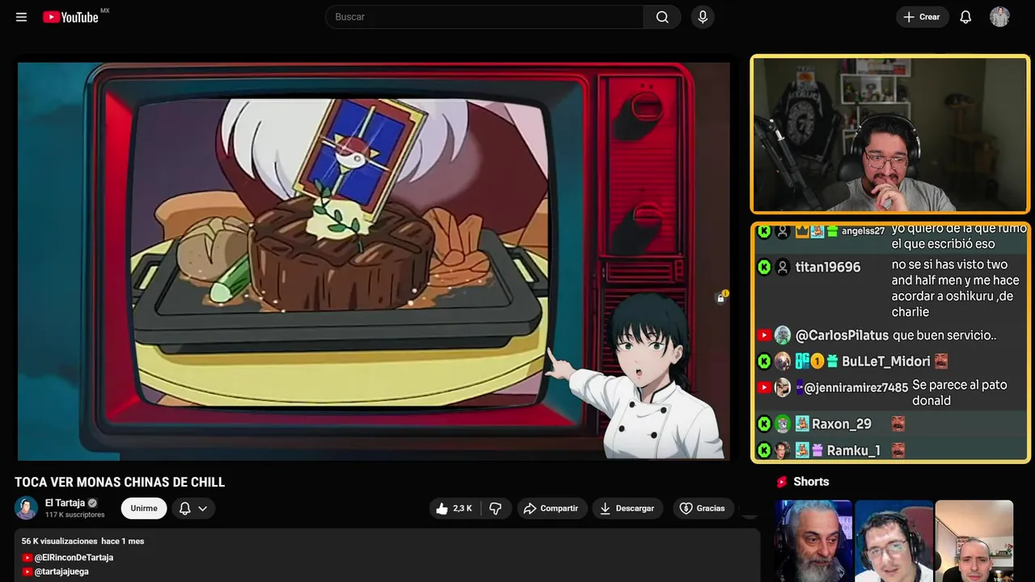Click the Compartir button
1035x582 pixels.
coord(552,508)
